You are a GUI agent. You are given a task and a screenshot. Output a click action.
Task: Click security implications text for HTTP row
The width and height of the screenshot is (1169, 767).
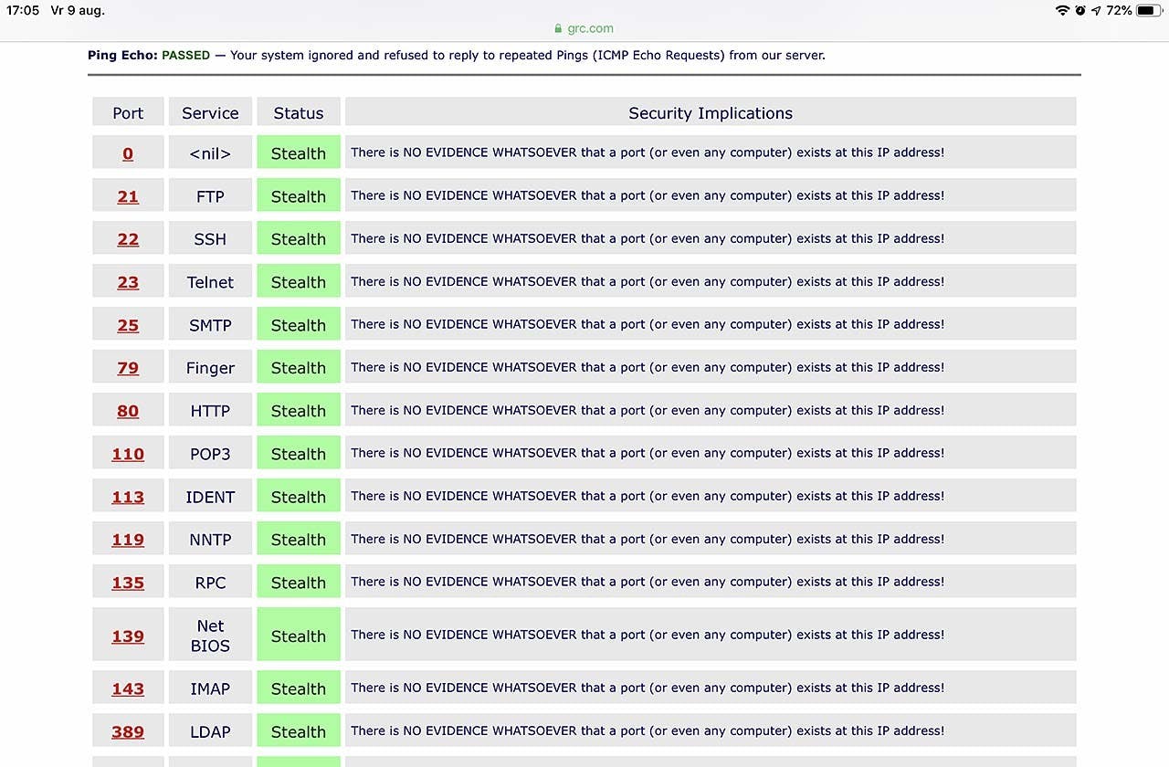tap(648, 410)
